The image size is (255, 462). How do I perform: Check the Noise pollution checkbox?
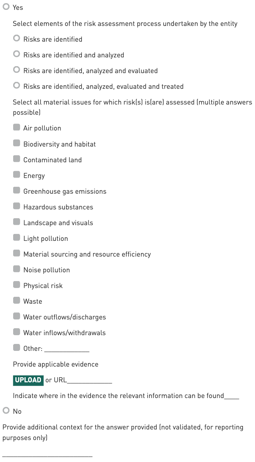pos(16,269)
